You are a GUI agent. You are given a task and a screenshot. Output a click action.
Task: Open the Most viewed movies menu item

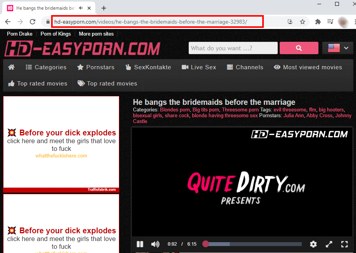pyautogui.click(x=308, y=67)
